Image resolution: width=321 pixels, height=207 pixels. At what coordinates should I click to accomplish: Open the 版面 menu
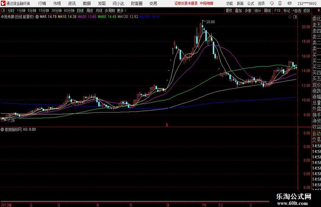(x=240, y=3)
